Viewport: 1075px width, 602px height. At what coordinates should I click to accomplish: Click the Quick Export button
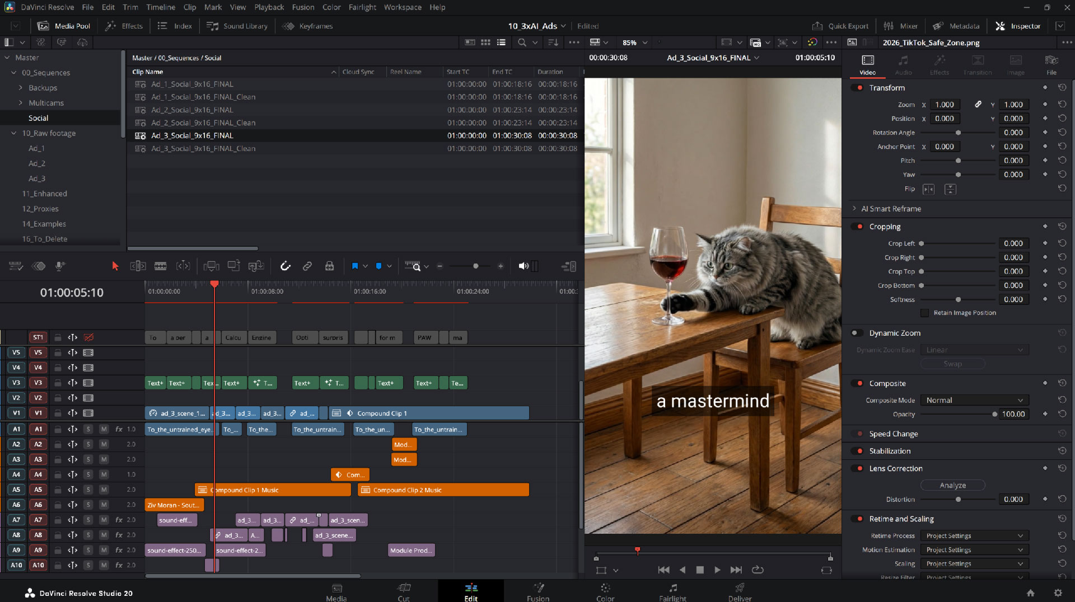pyautogui.click(x=840, y=26)
